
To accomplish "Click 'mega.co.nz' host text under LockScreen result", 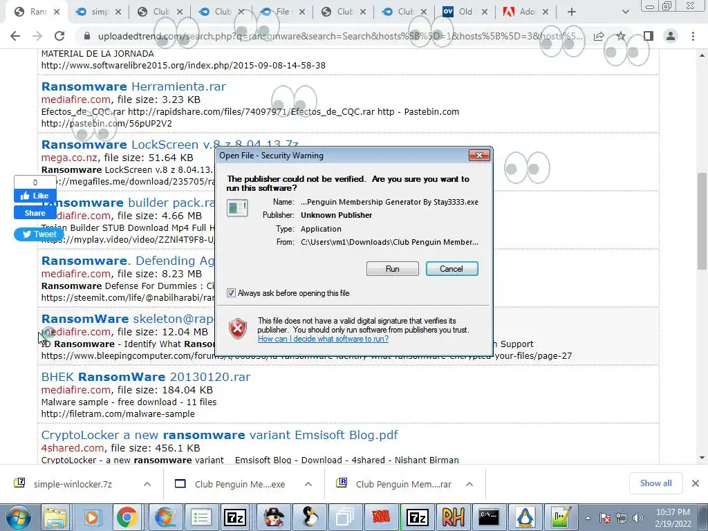I will coord(70,158).
